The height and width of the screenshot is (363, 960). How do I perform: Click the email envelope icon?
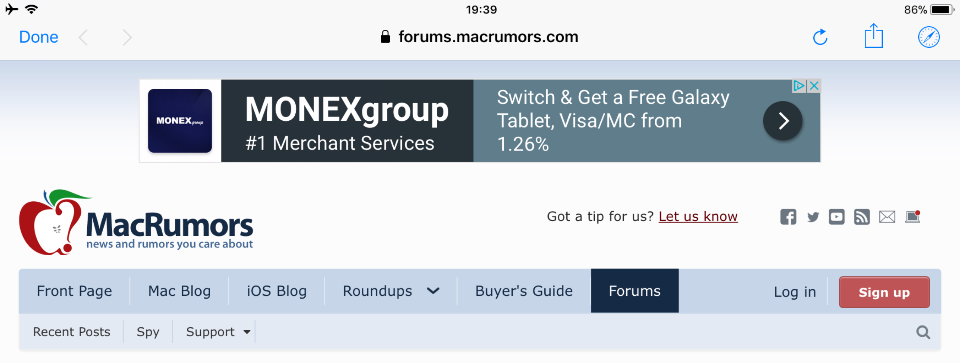[x=887, y=217]
